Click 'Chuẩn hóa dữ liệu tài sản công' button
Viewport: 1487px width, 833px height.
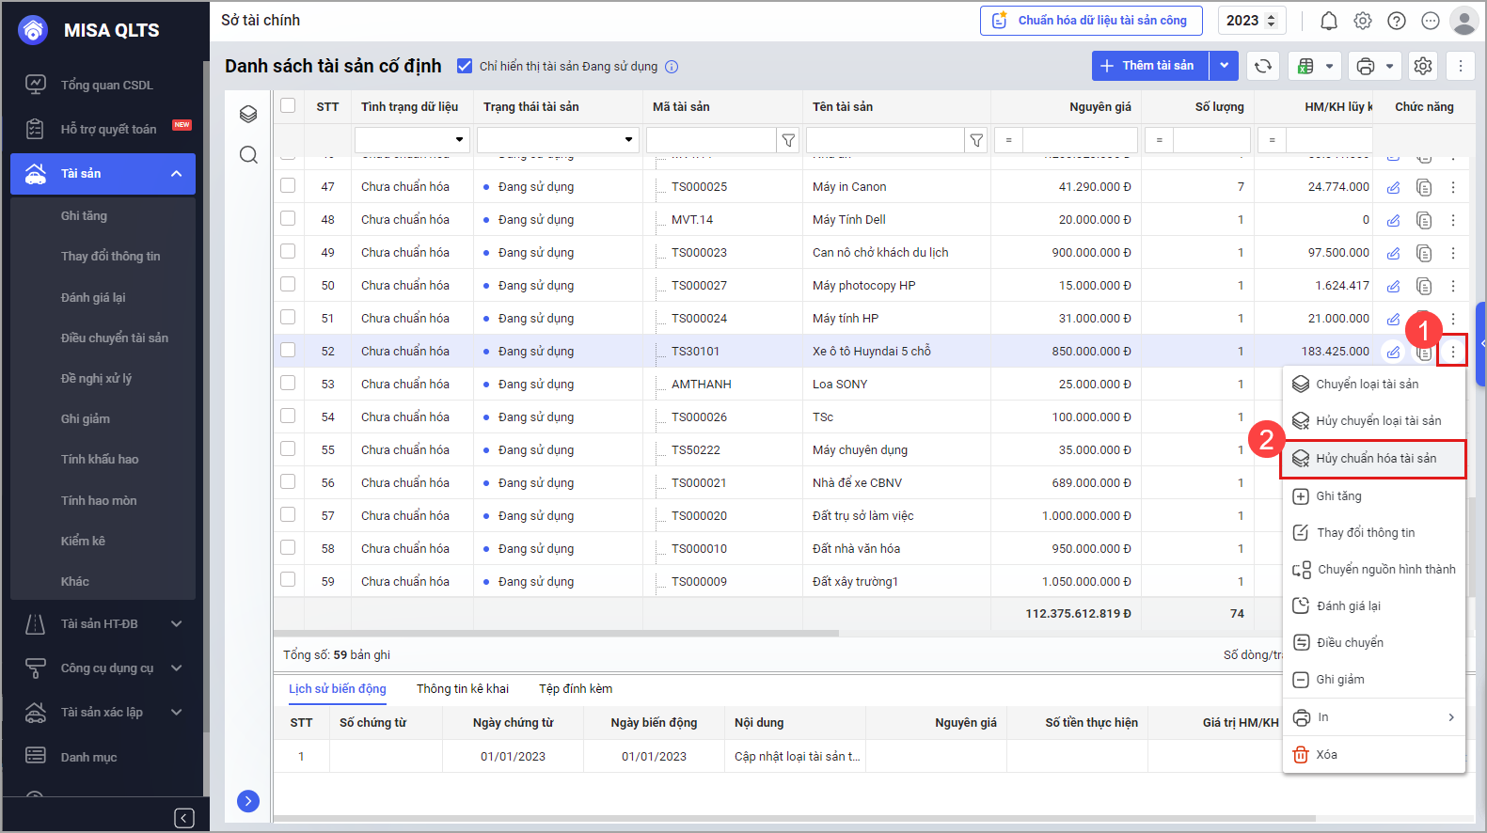(x=1091, y=21)
